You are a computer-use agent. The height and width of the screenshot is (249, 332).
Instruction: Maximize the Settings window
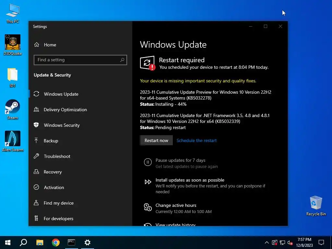(266, 26)
